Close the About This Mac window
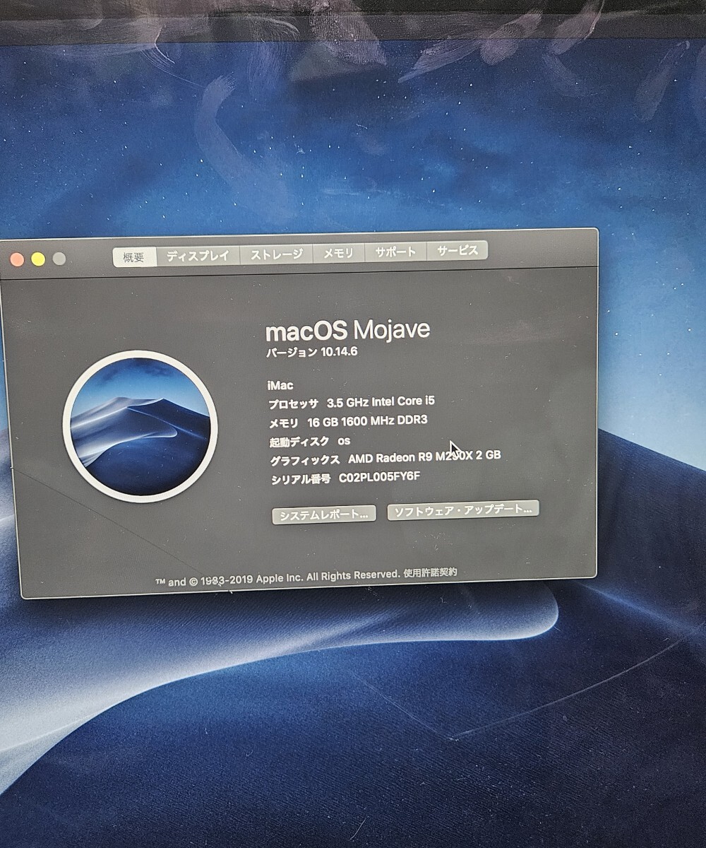This screenshot has height=848, width=706. click(x=17, y=260)
